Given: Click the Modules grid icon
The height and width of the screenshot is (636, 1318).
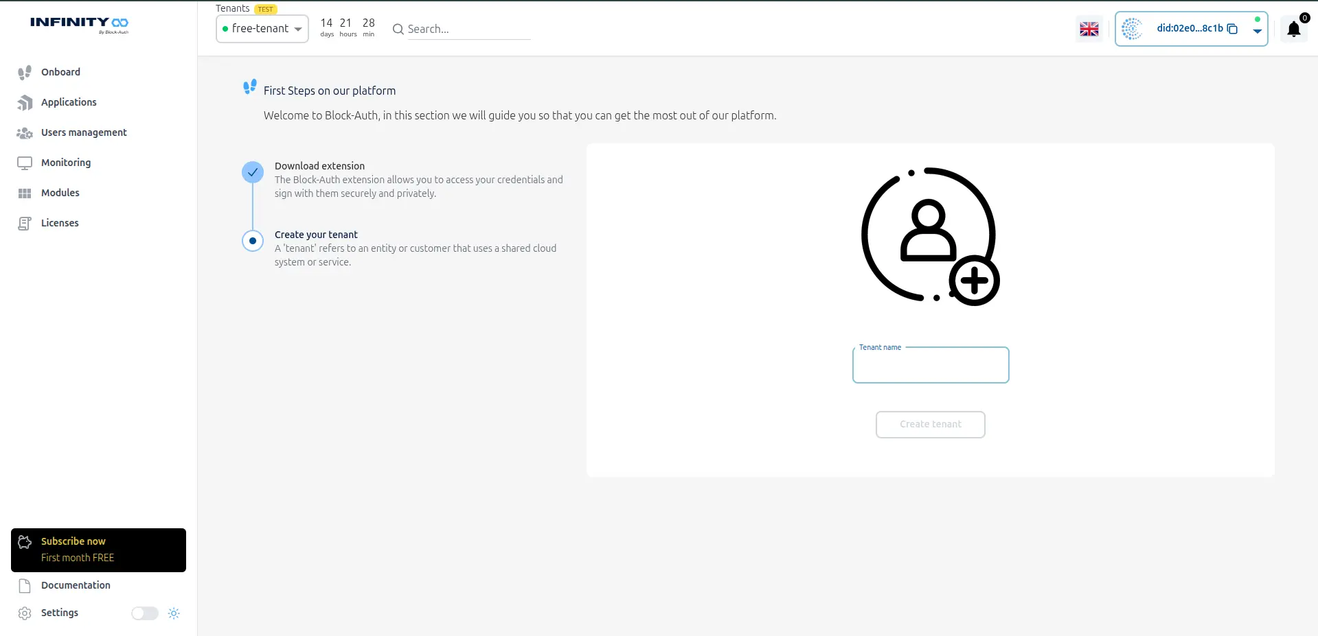Looking at the screenshot, I should click(25, 193).
